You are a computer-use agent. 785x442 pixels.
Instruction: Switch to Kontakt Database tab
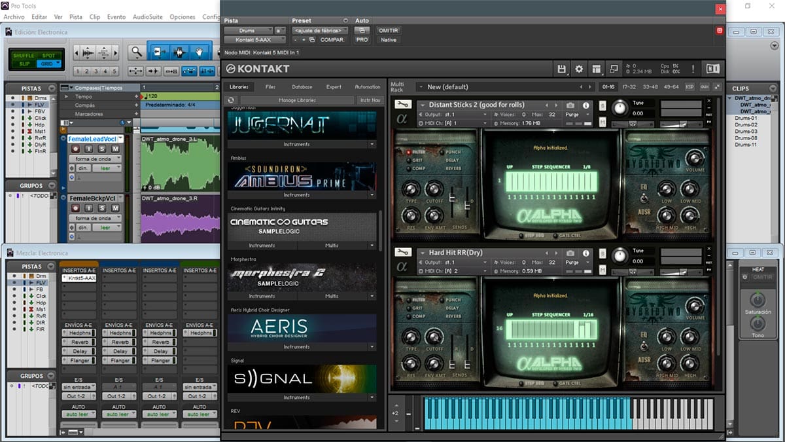(302, 87)
